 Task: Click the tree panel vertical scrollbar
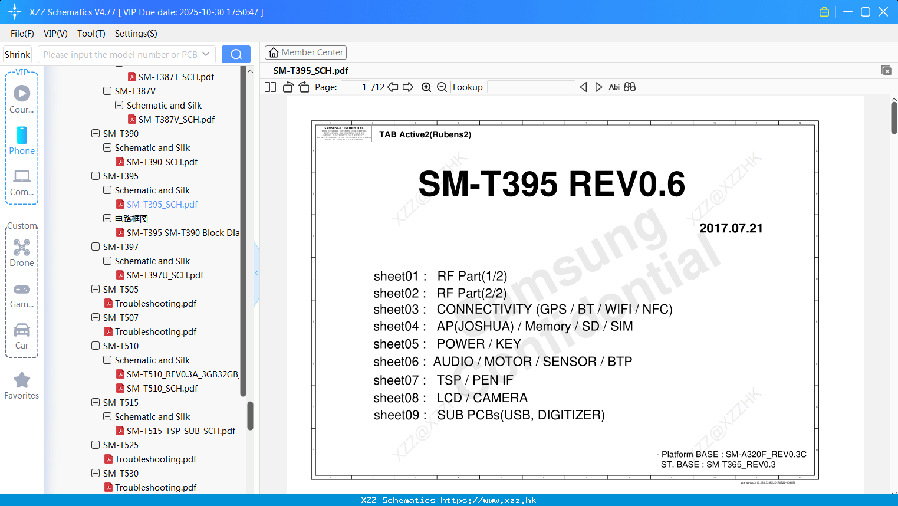click(250, 416)
